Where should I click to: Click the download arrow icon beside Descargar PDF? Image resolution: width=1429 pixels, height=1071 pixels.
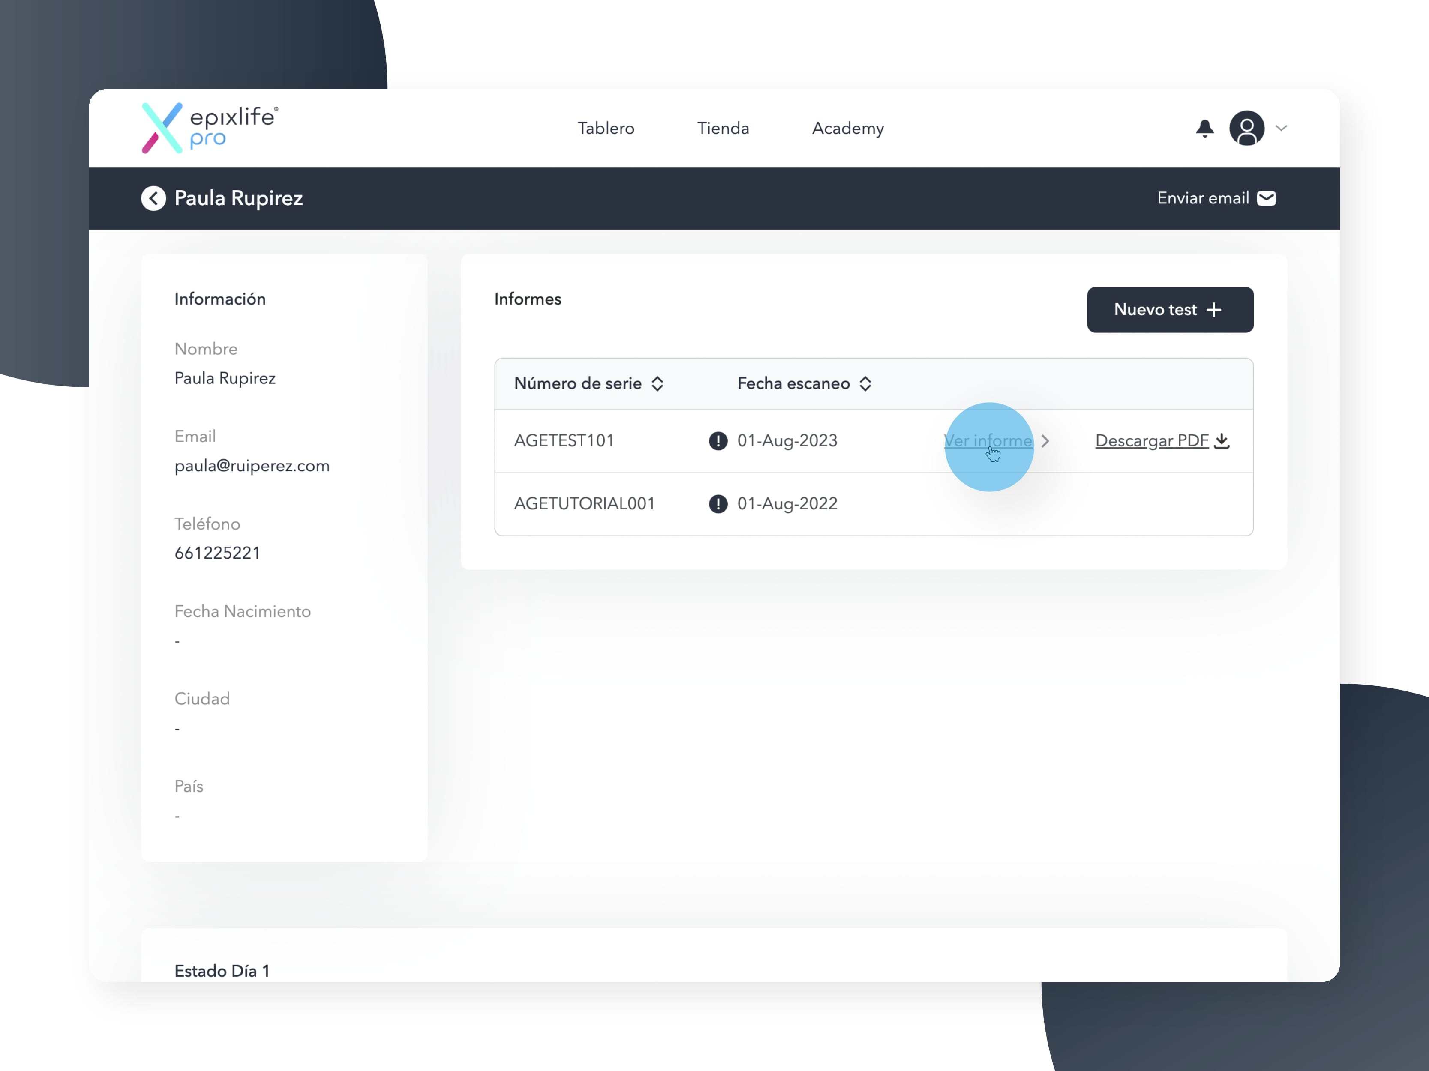1221,441
